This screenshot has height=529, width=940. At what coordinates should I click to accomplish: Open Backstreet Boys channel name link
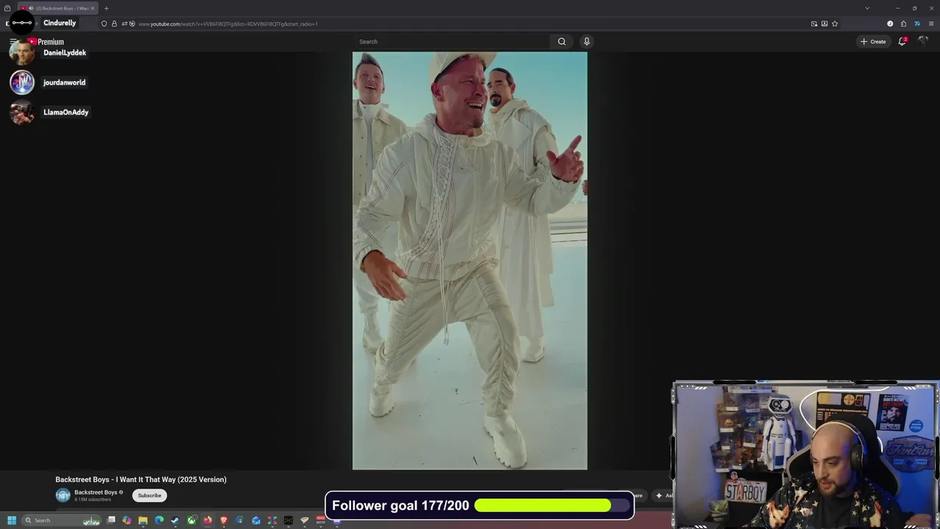(95, 492)
